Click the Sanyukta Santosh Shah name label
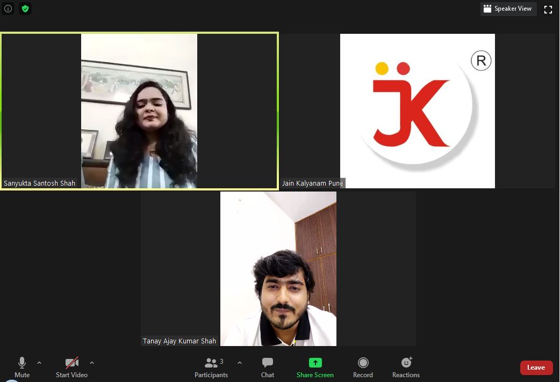Viewport: 560px width, 382px height. pyautogui.click(x=39, y=183)
